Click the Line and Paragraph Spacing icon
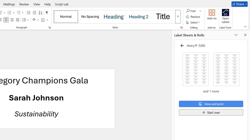Screen dimensions: 250x140 pos(24,20)
